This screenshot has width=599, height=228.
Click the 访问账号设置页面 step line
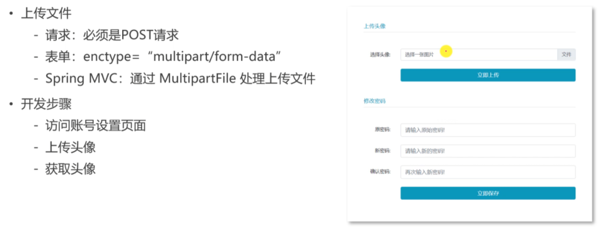pyautogui.click(x=95, y=126)
